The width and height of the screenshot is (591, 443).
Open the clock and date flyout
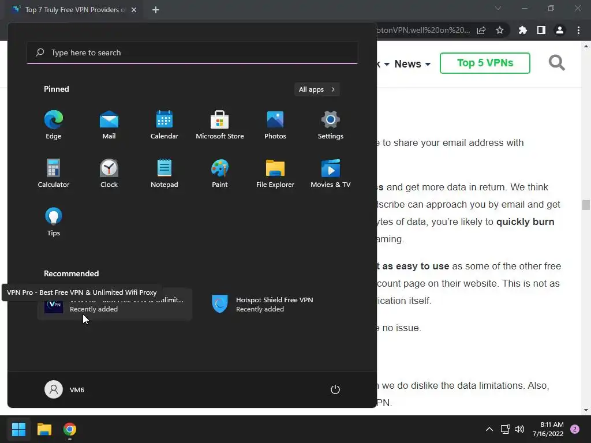click(548, 429)
